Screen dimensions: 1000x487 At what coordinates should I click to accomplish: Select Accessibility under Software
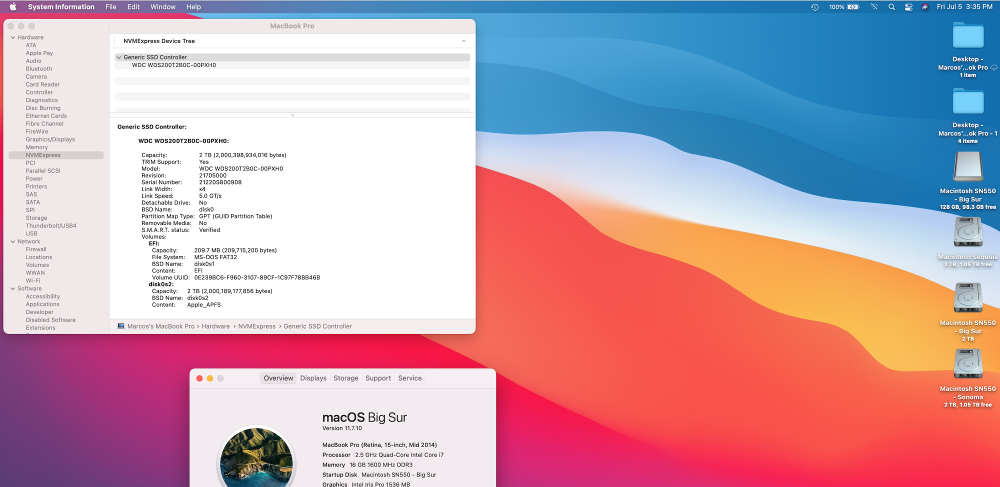coord(43,296)
